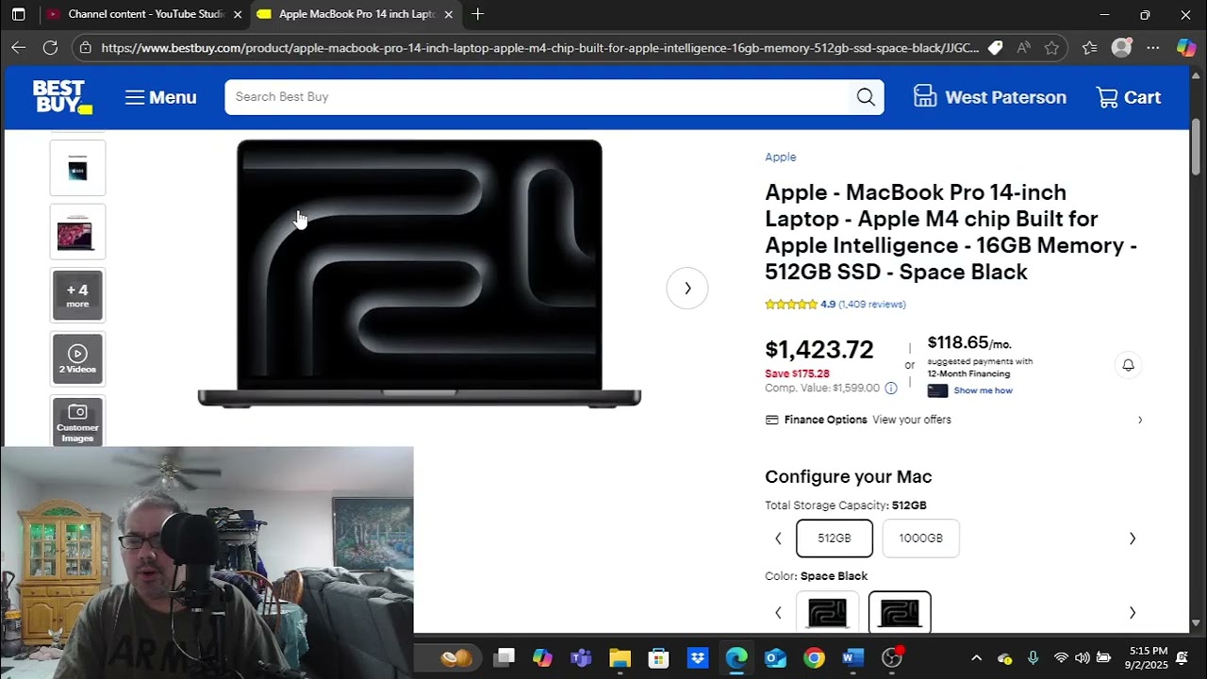
Task: Close the YouTube Studio tab
Action: point(238,14)
